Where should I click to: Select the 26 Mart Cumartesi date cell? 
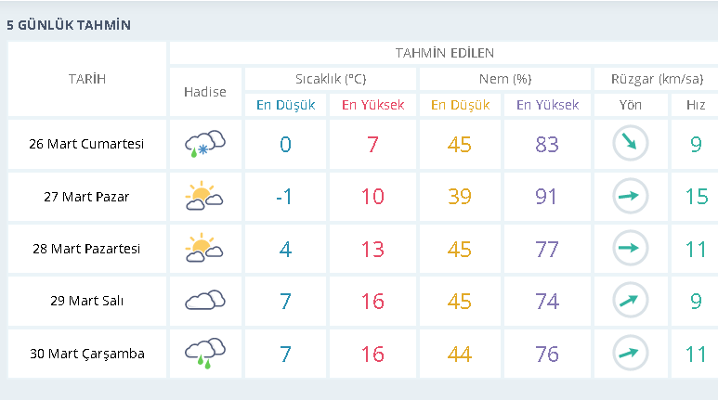coord(87,144)
